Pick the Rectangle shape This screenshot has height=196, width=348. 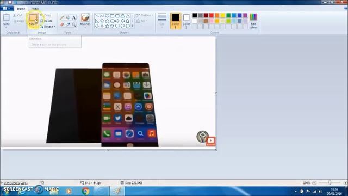(x=113, y=16)
